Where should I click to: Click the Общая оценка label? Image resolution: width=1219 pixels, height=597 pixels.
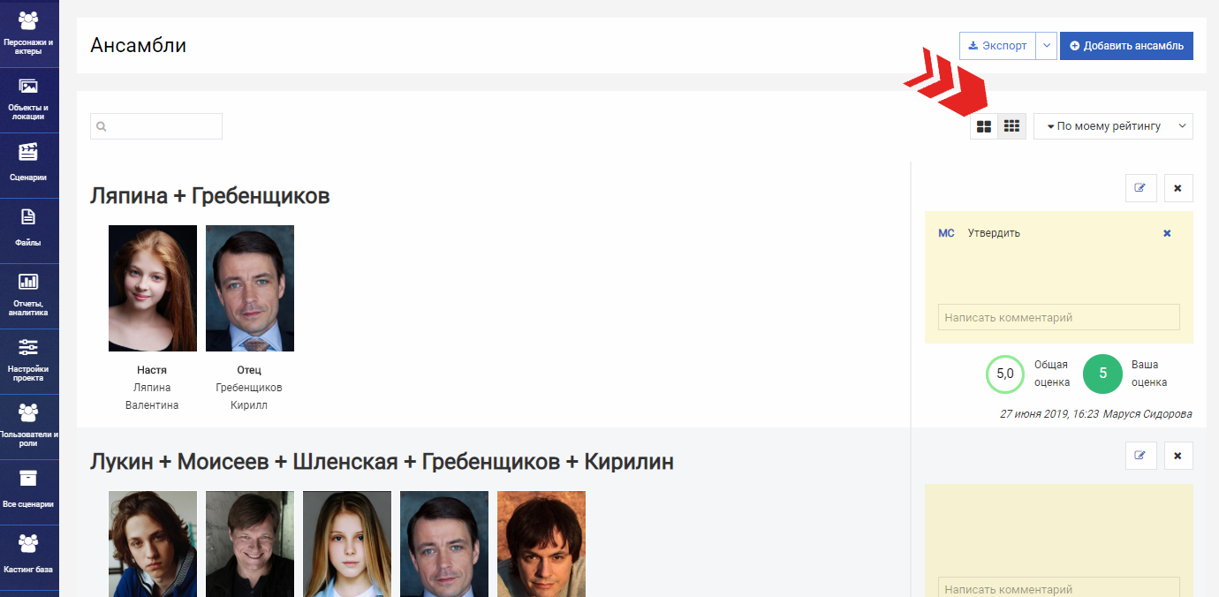coord(1052,374)
